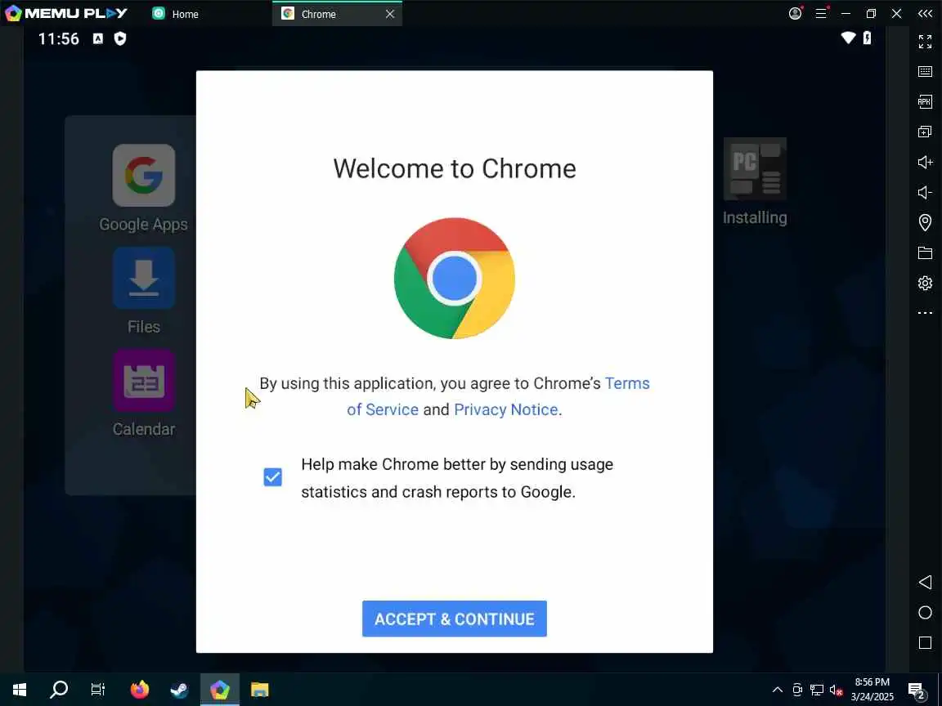Tap the Android recent apps square
Screen dimensions: 942x706
click(x=925, y=642)
